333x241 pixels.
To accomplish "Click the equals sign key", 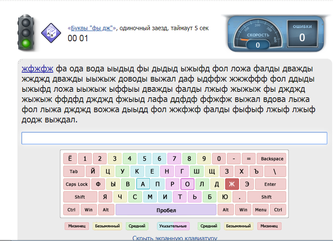I will pyautogui.click(x=249, y=159).
